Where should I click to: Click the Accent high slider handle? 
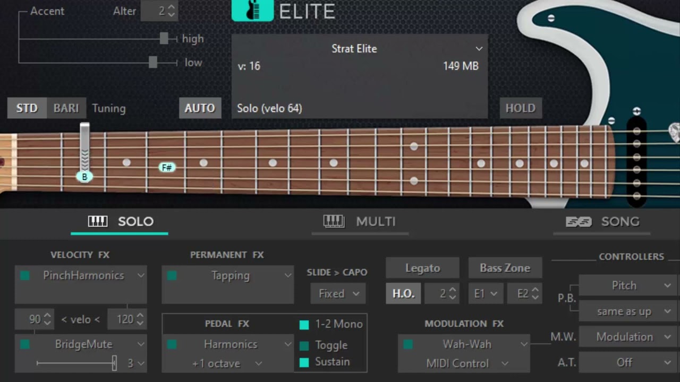click(x=164, y=38)
